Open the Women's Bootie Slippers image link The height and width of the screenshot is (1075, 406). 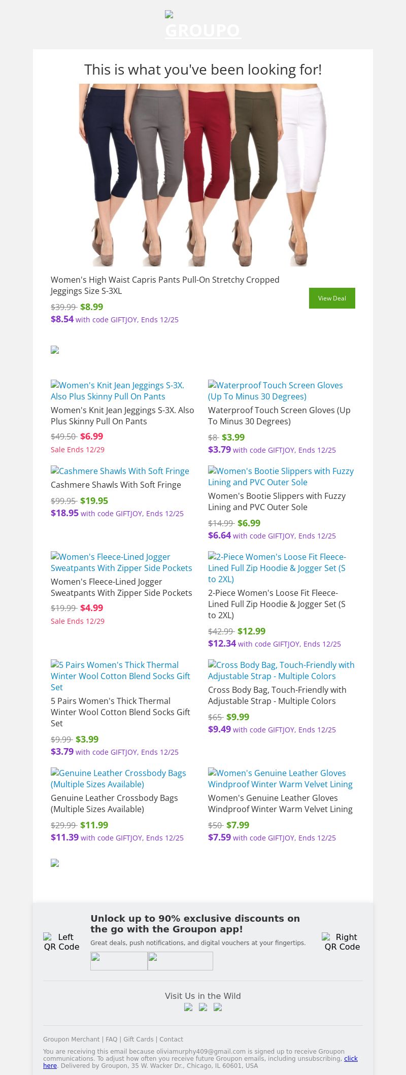pyautogui.click(x=281, y=477)
